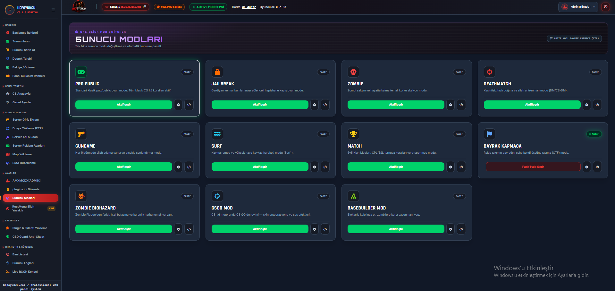Go to Sunucularım in sidebar

[x=30, y=41]
